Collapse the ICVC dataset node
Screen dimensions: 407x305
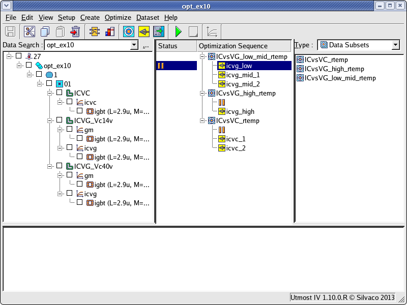(49, 93)
